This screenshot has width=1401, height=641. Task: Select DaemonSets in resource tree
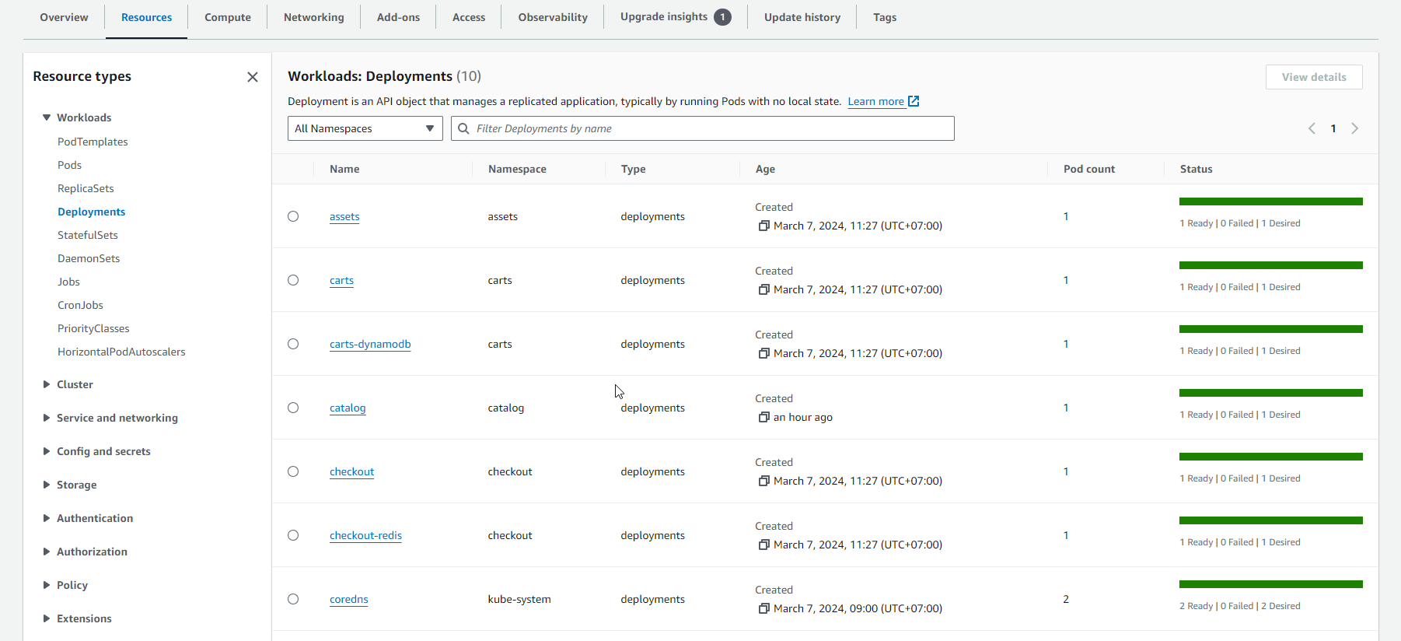click(x=89, y=258)
